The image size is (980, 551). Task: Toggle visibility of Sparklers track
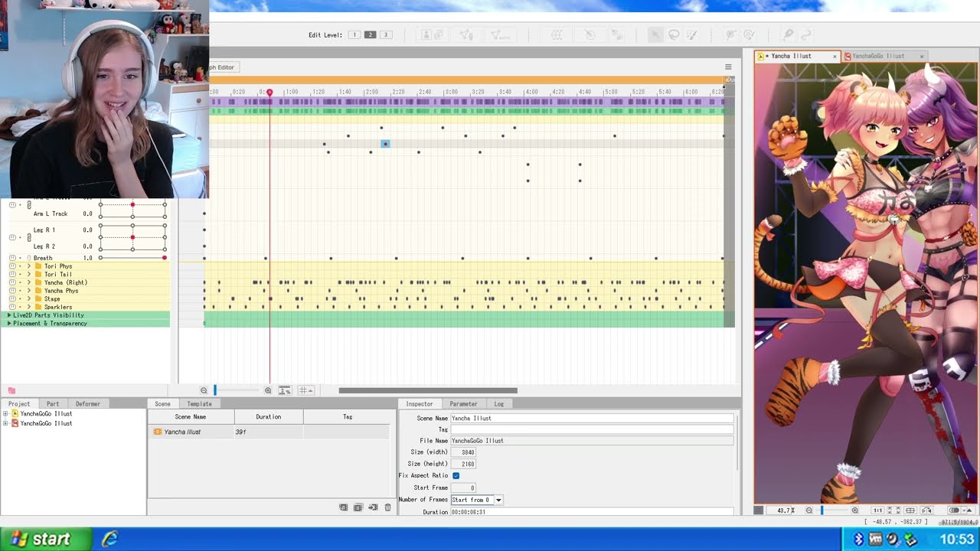click(x=12, y=307)
